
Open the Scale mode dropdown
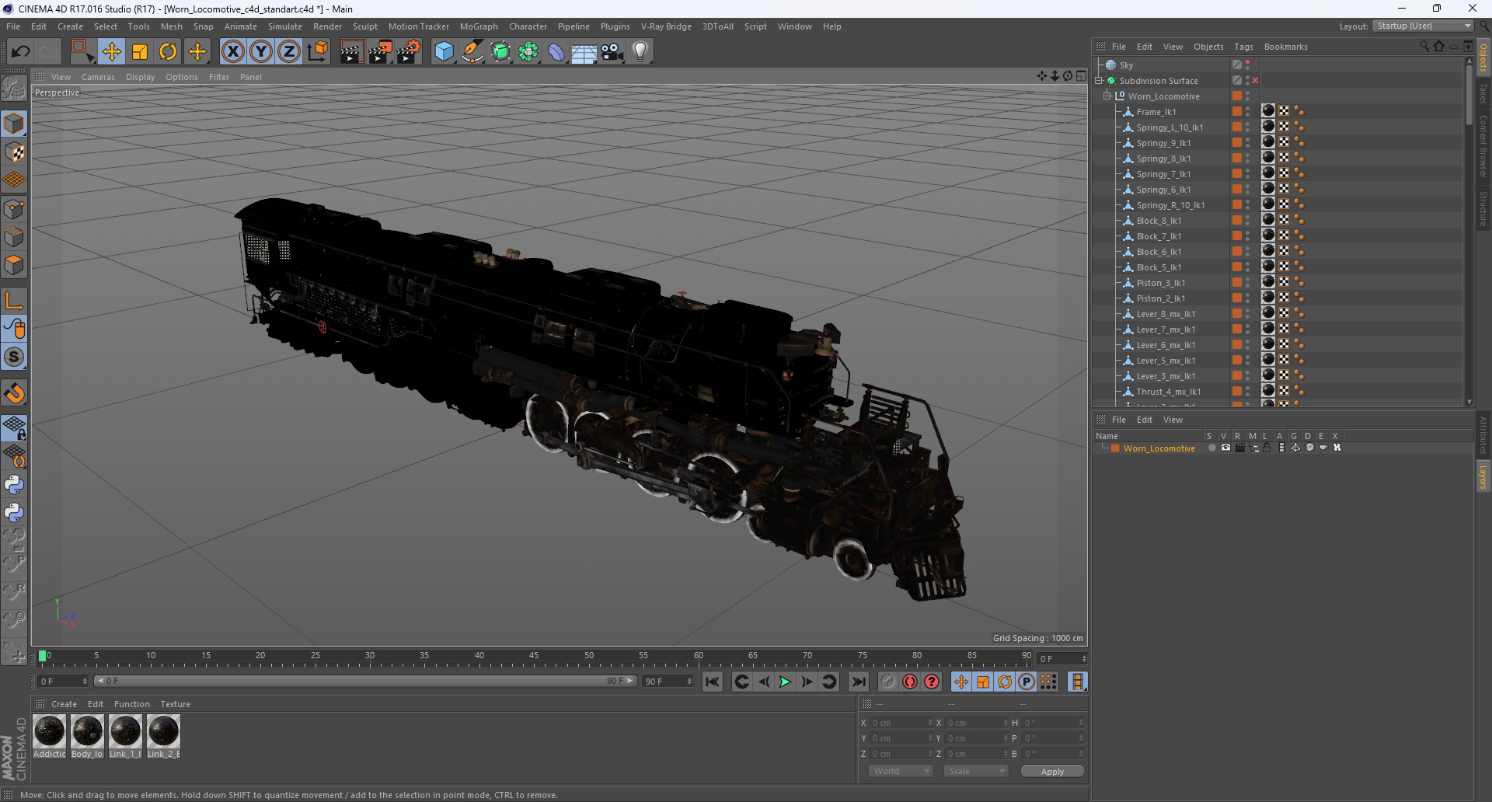(x=976, y=771)
